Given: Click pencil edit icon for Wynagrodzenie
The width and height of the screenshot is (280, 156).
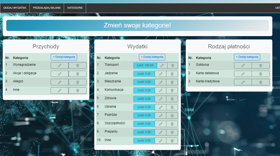Looking at the screenshot, I should (60, 65).
